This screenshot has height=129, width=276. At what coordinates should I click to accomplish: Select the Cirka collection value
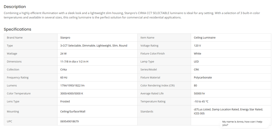(63, 69)
